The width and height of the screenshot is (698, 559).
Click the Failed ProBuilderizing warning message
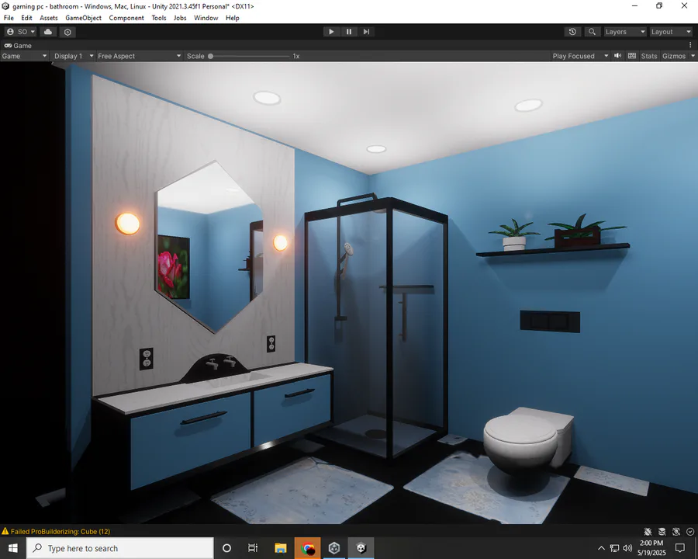click(x=60, y=531)
